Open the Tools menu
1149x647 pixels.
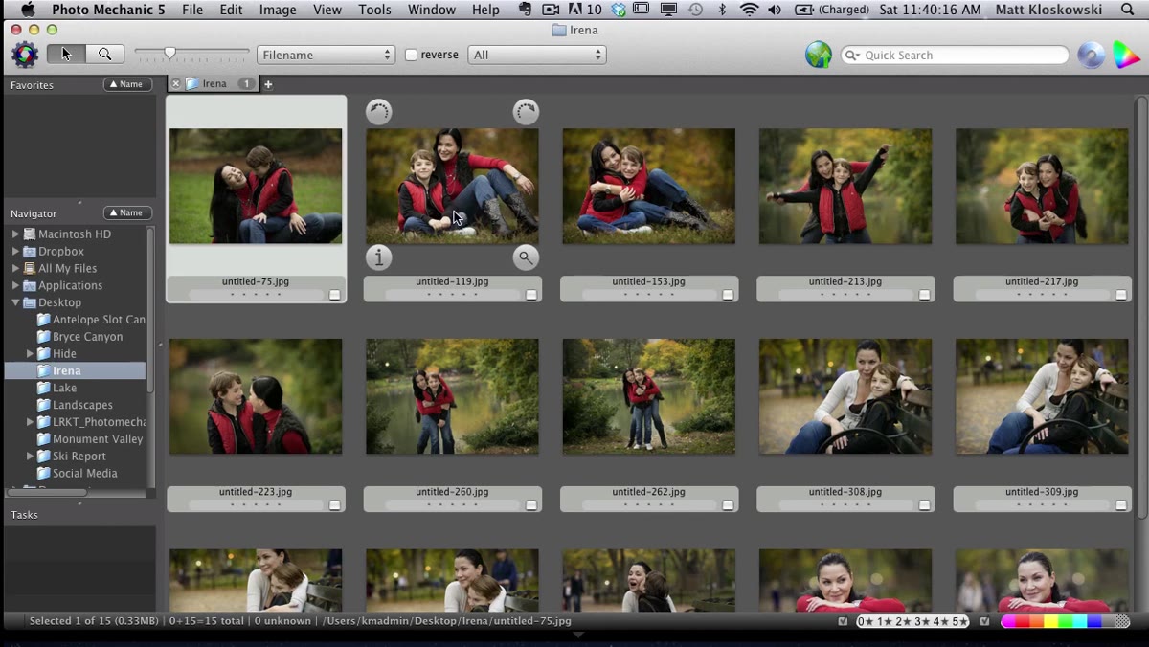[x=374, y=10]
